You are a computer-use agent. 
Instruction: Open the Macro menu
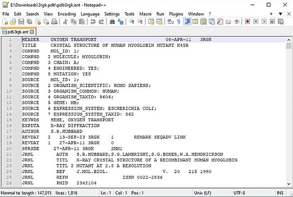point(146,14)
